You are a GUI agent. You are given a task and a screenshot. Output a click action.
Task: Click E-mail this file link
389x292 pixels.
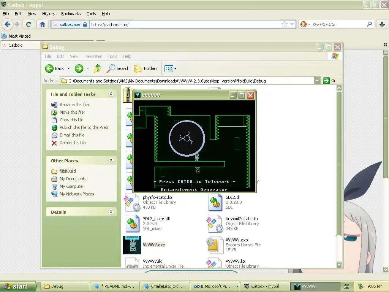(72, 135)
